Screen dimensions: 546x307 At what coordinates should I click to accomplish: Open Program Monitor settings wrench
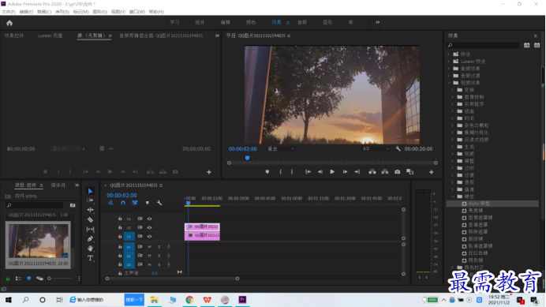tap(398, 149)
